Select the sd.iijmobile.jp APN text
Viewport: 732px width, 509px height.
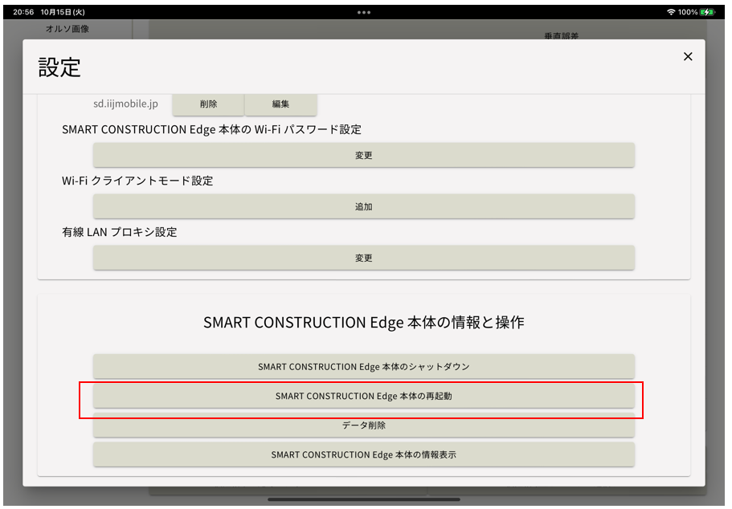(125, 104)
